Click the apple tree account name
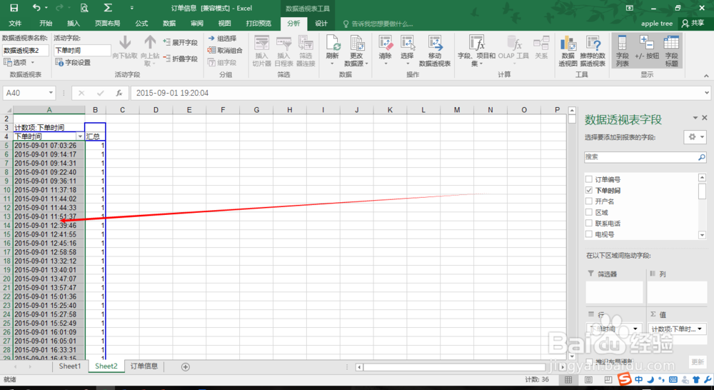 click(x=657, y=24)
